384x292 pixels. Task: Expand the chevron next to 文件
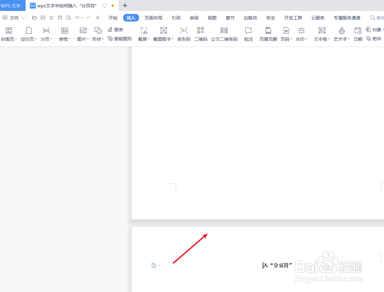pos(23,18)
